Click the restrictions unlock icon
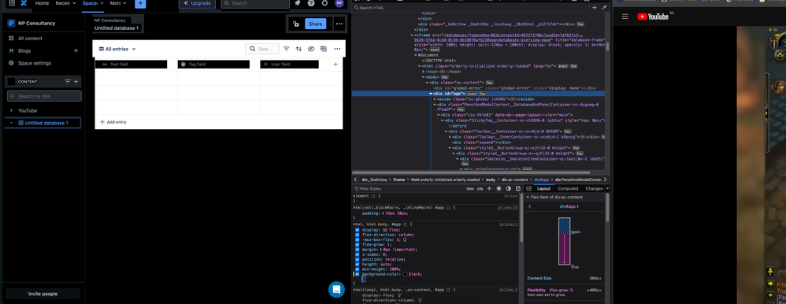 (x=296, y=24)
